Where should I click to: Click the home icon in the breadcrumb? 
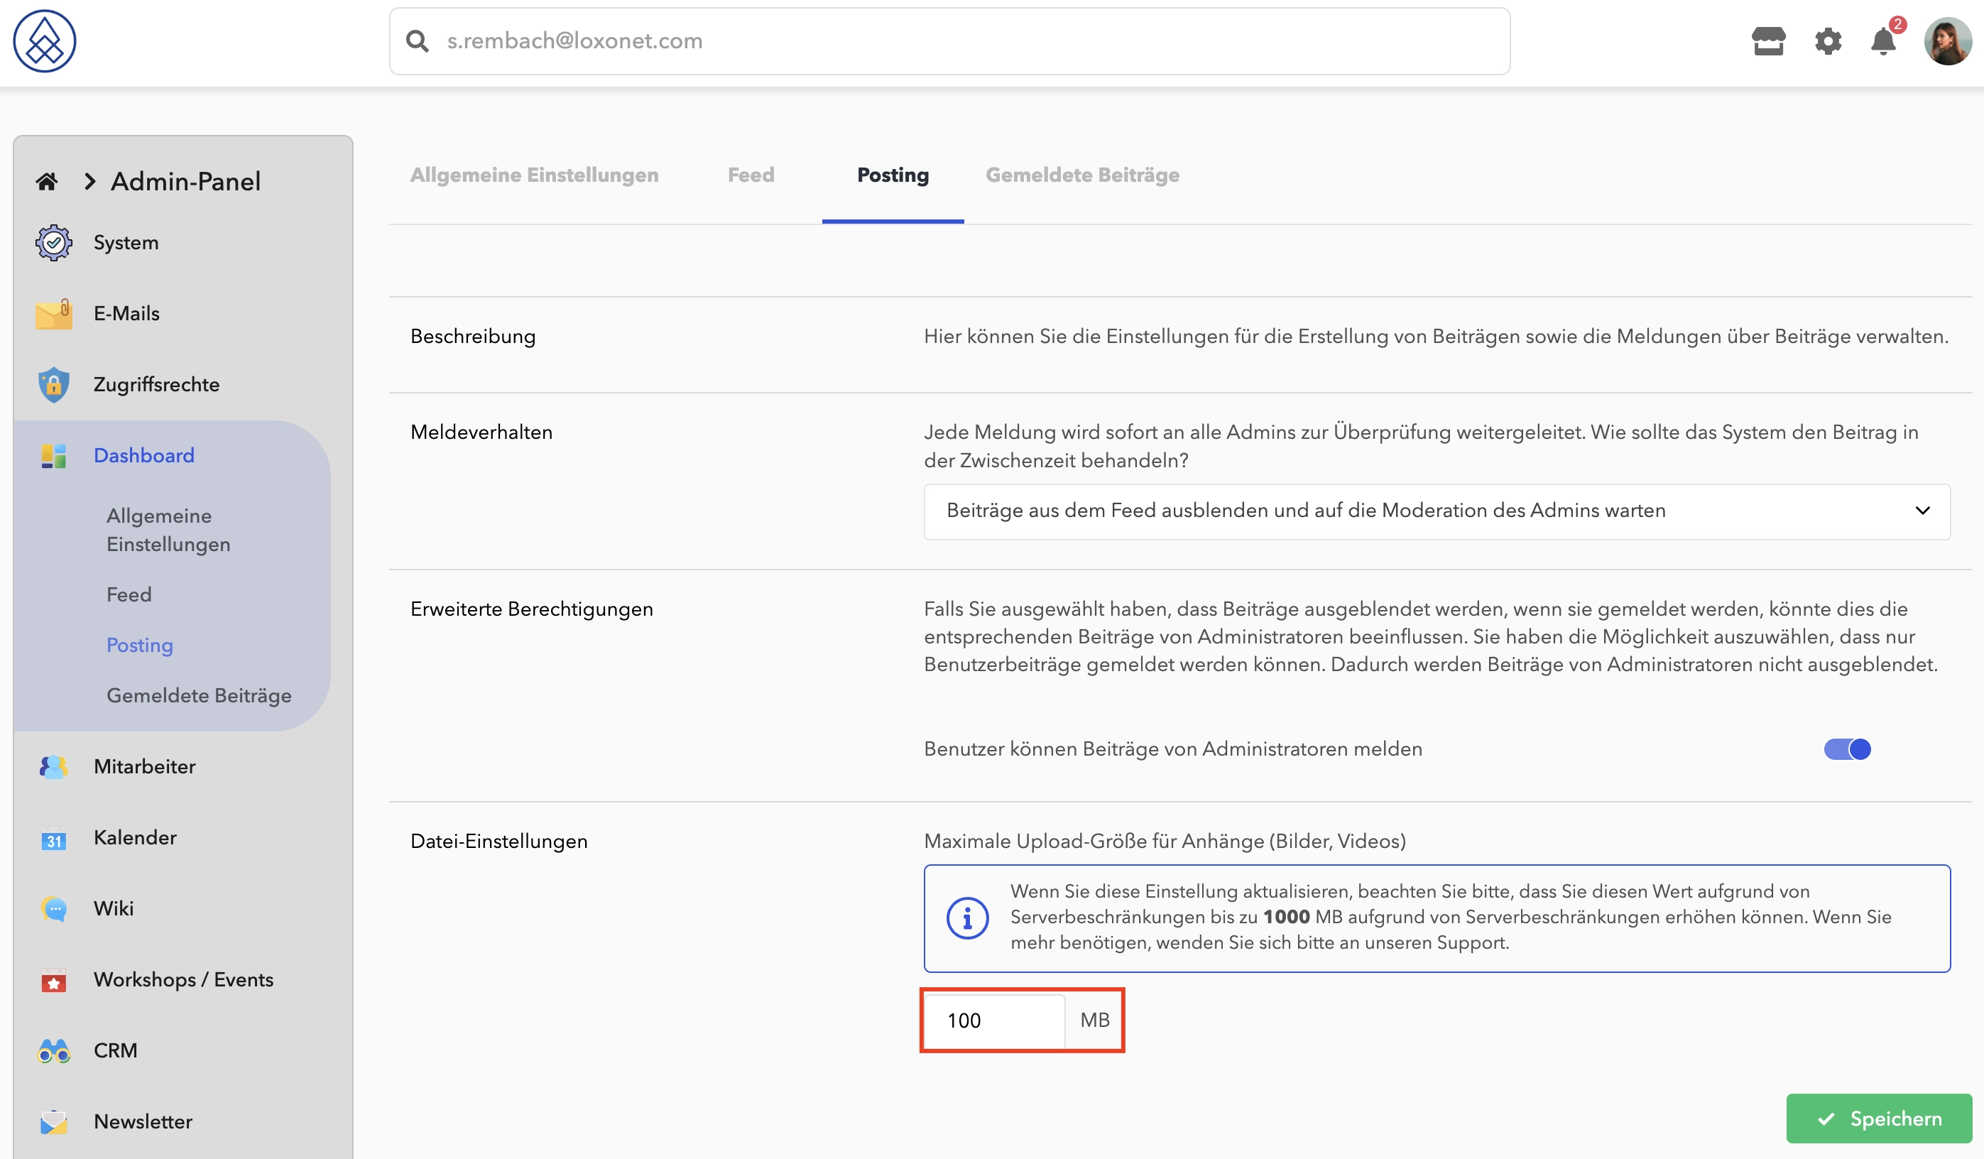pos(46,182)
